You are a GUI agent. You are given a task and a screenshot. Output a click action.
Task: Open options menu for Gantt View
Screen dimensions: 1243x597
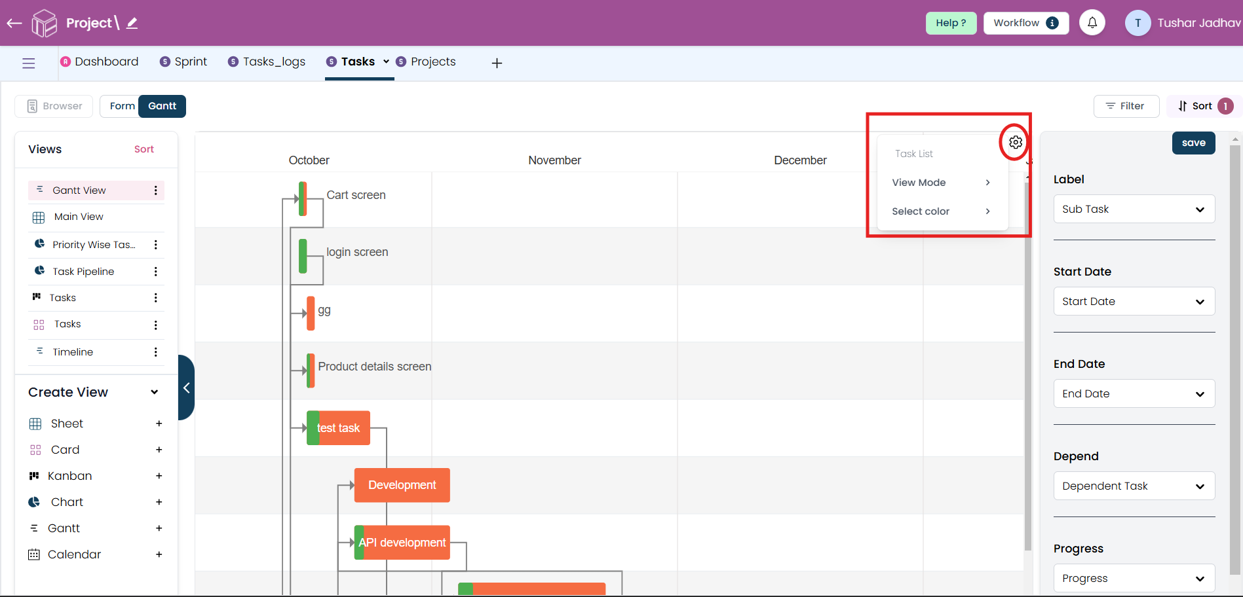click(155, 190)
